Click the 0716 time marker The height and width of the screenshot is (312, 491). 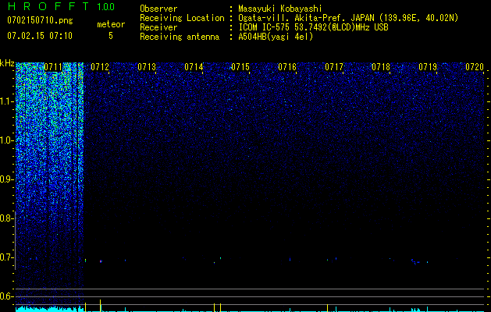287,67
